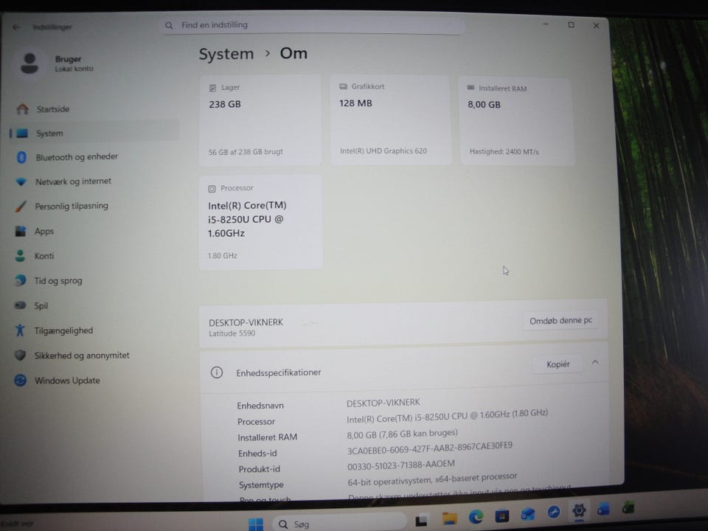This screenshot has height=531, width=708.
Task: Maximize the Indstillinger window
Action: coord(571,25)
